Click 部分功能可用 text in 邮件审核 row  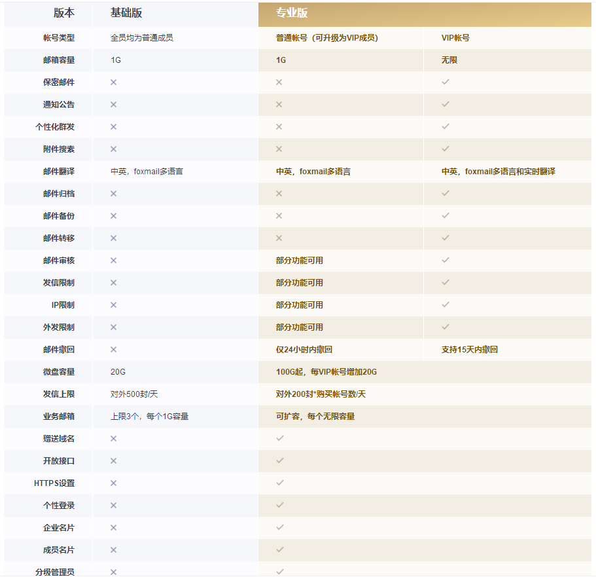299,260
